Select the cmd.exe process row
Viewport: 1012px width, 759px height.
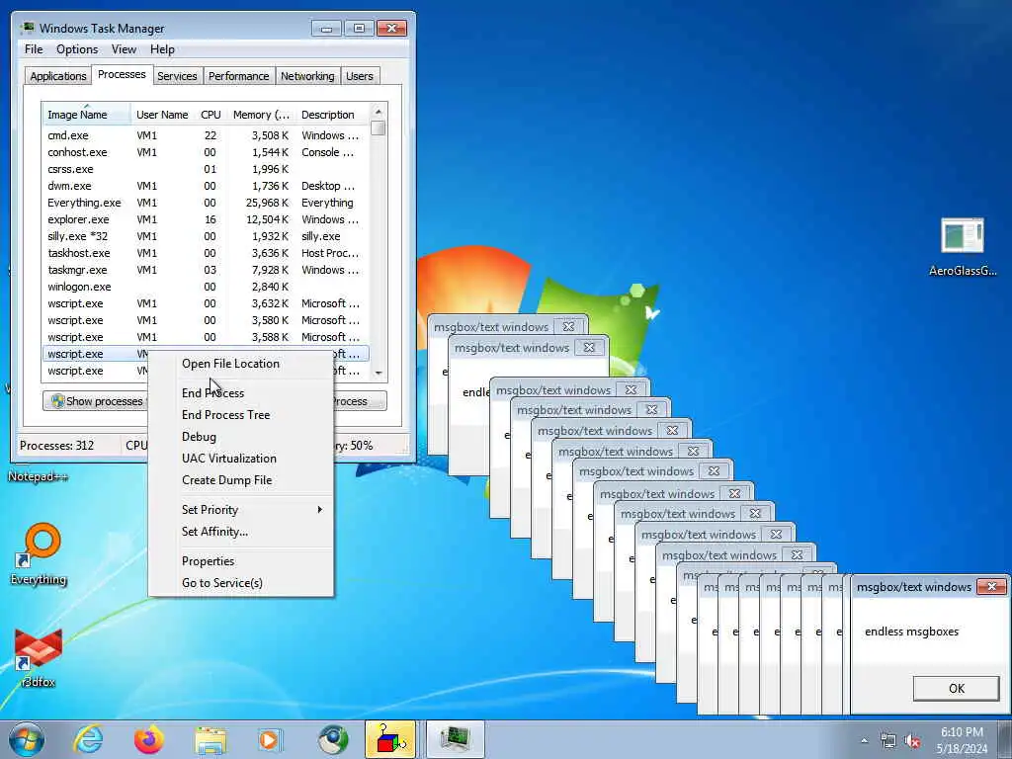pyautogui.click(x=206, y=135)
